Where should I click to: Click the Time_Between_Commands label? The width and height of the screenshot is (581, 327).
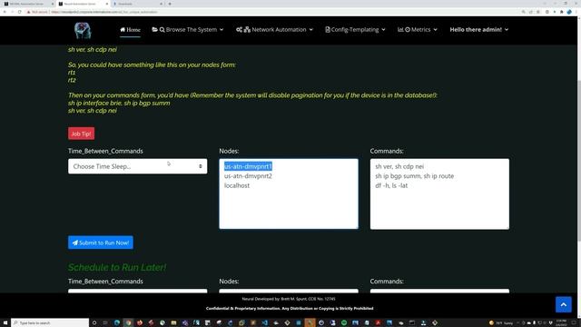pos(105,151)
